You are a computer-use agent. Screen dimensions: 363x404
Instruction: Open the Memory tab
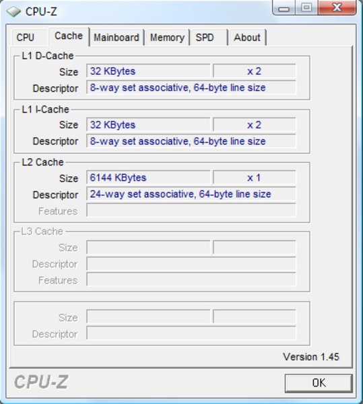167,38
